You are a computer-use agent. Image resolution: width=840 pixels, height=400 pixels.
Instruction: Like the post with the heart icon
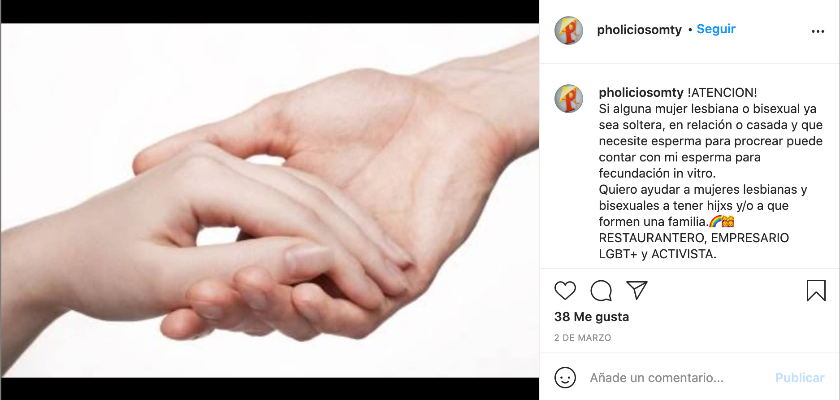[565, 291]
